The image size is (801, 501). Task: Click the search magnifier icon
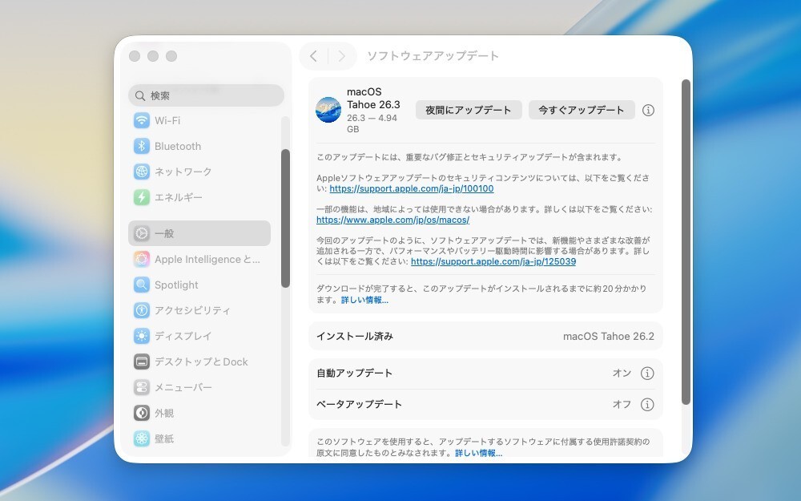(140, 95)
